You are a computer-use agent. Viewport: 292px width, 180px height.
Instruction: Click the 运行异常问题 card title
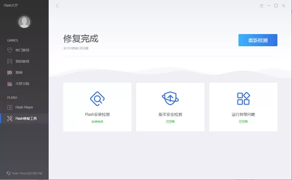pos(243,114)
